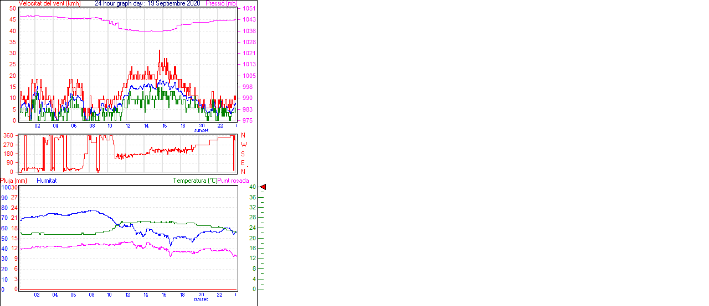This screenshot has width=709, height=306.
Task: Click the red triangle marker beside 40
Action: [263, 187]
